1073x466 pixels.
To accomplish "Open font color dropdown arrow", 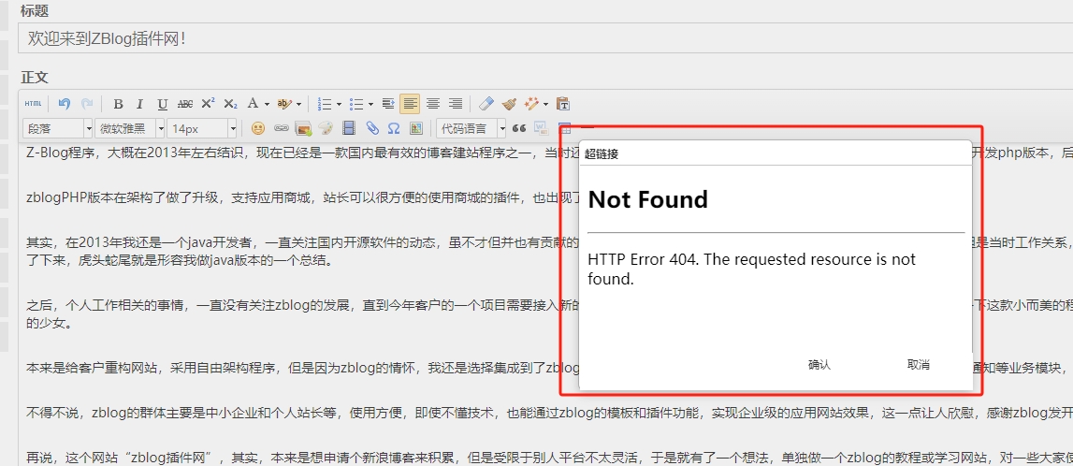I will coord(267,104).
